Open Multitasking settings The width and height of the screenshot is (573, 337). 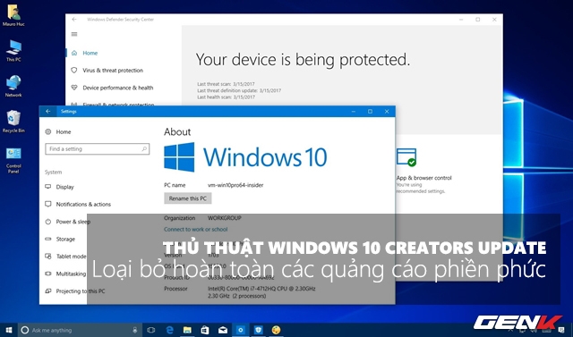71,274
